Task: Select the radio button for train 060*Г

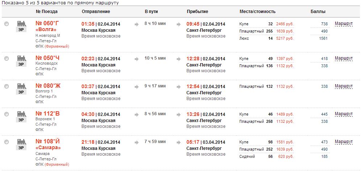Action: tap(7, 24)
